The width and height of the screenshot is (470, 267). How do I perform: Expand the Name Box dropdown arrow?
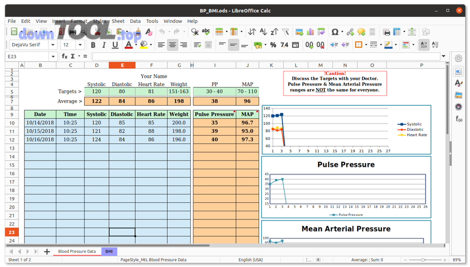click(53, 56)
